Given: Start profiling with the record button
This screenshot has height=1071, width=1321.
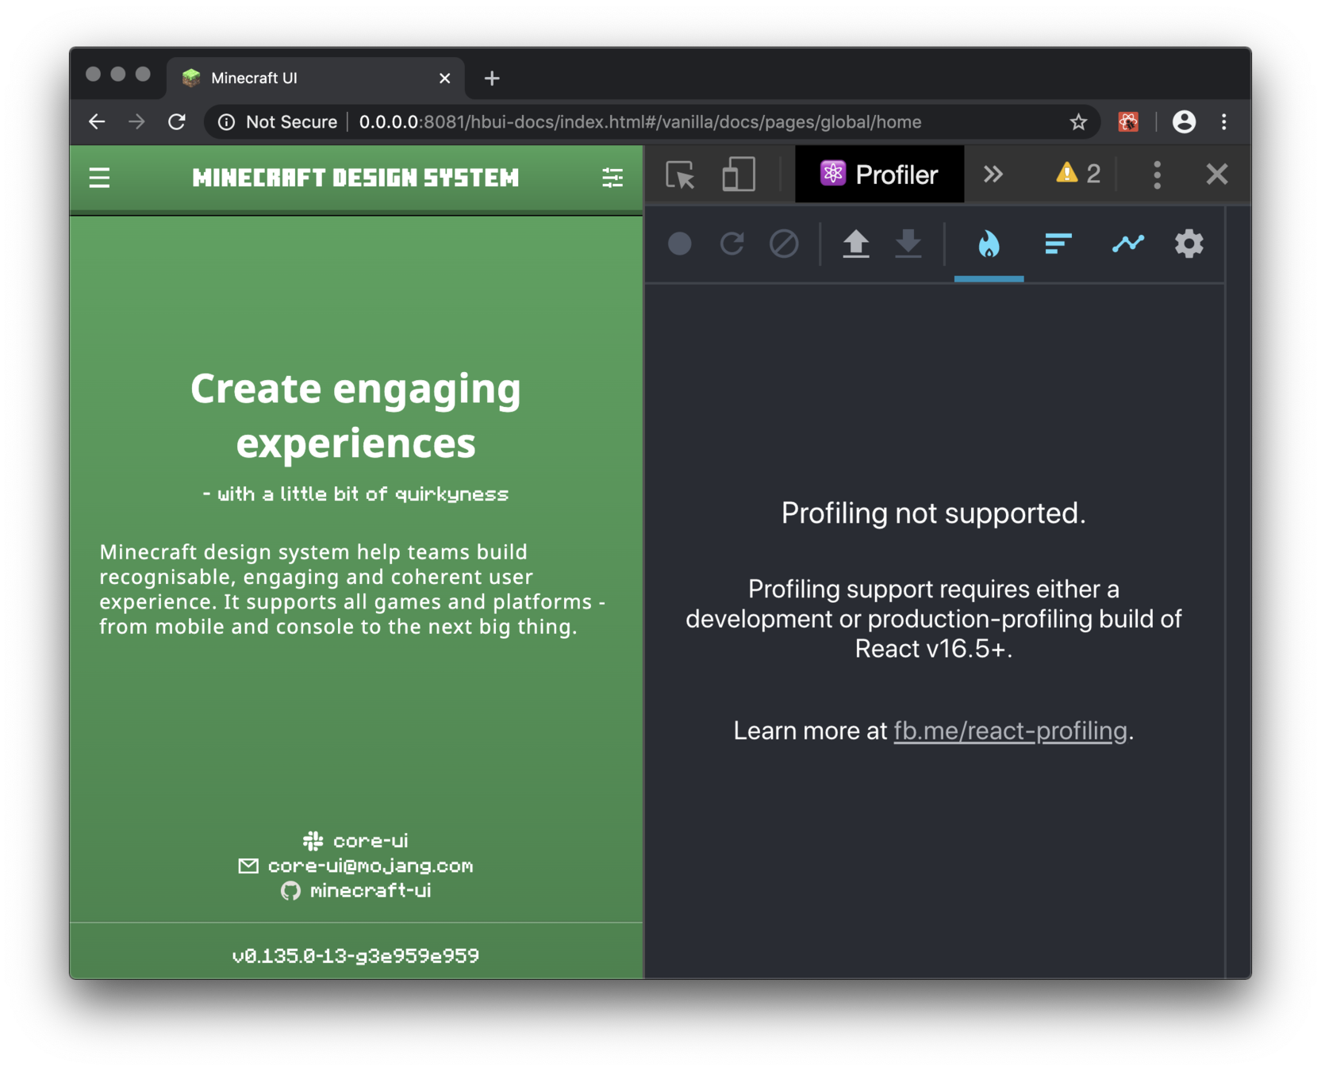Looking at the screenshot, I should click(x=680, y=244).
